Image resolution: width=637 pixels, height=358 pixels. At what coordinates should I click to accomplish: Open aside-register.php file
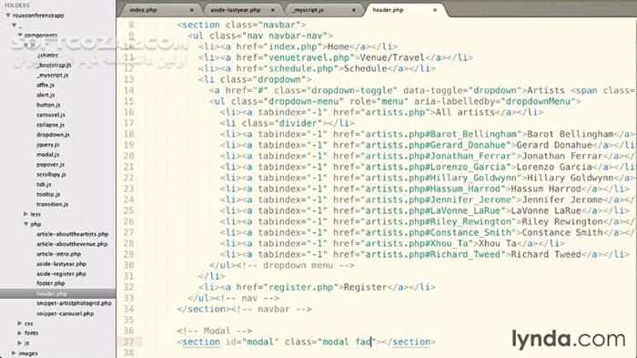(x=61, y=274)
